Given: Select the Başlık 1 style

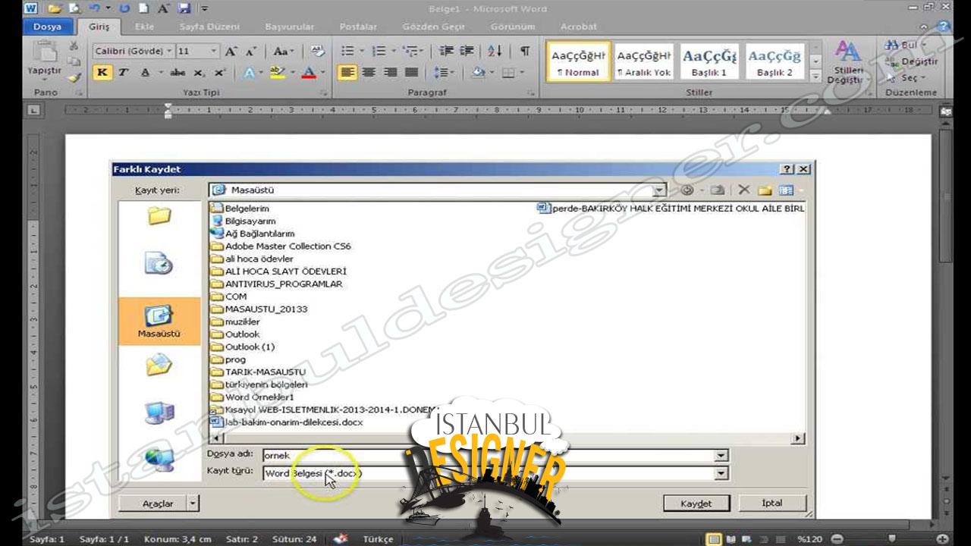Looking at the screenshot, I should (709, 62).
